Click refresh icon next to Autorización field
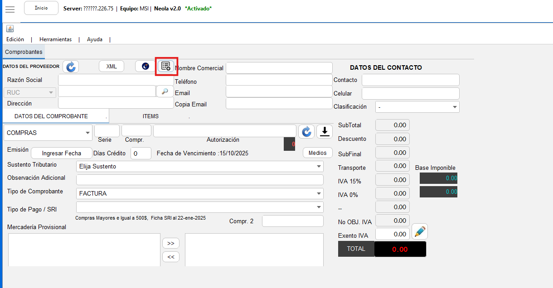The image size is (553, 288). point(306,131)
